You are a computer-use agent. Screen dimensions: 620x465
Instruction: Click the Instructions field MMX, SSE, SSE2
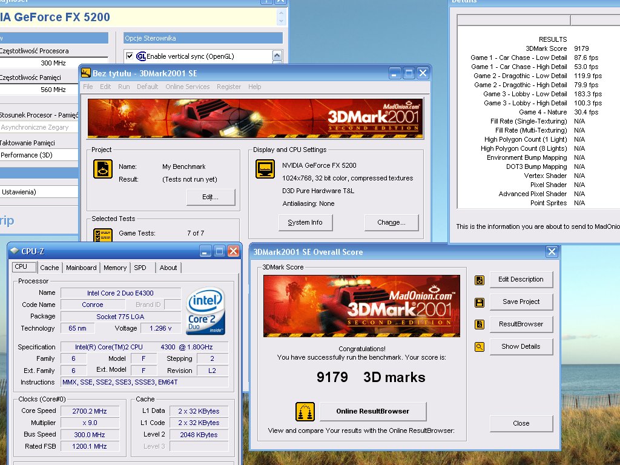145,383
